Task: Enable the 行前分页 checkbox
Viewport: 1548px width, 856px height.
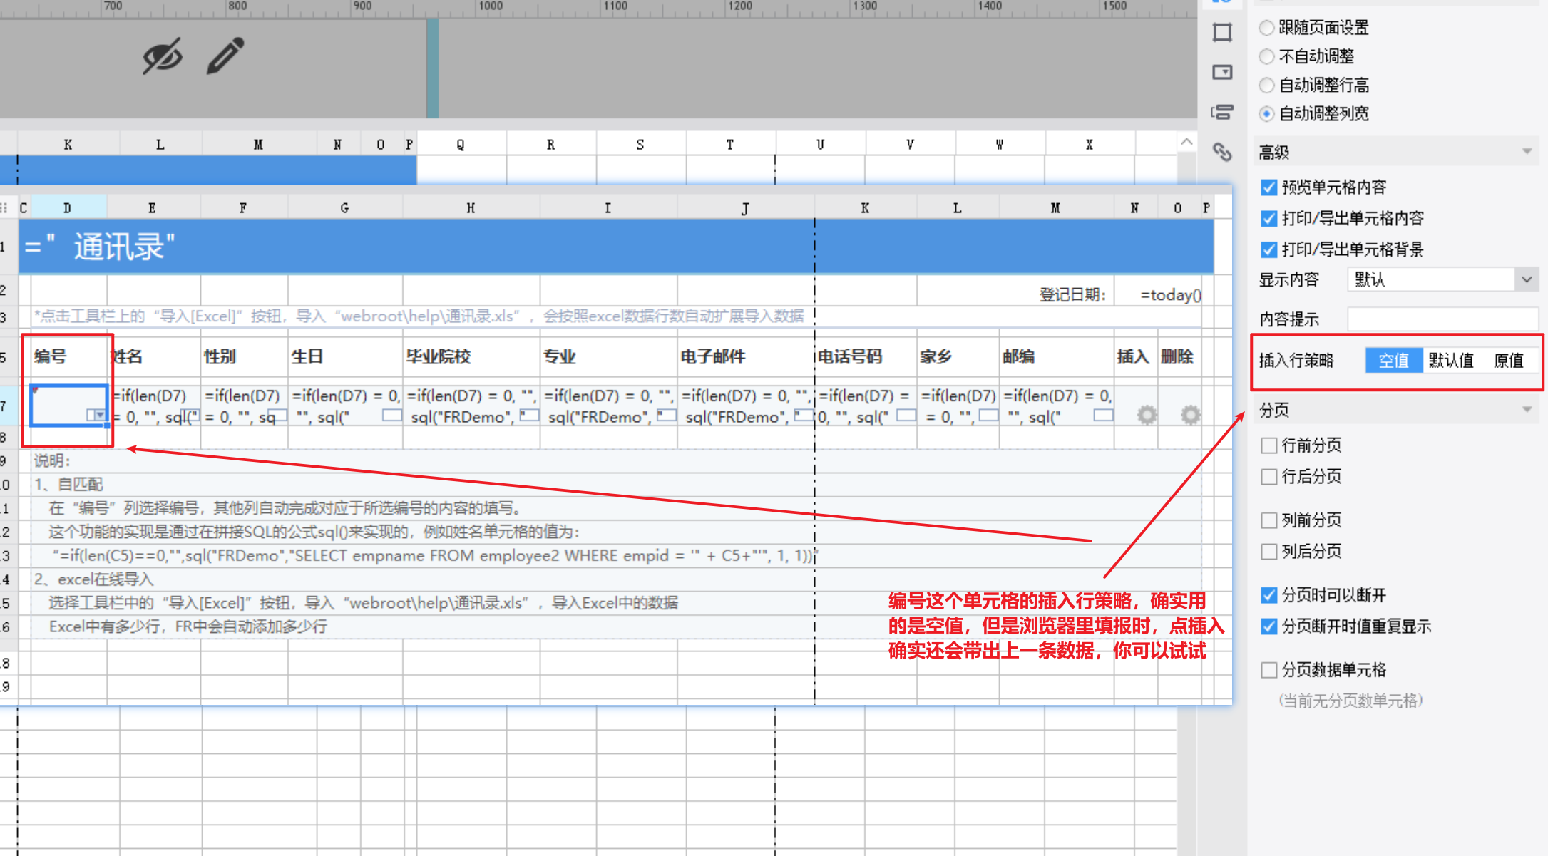Action: pos(1268,445)
